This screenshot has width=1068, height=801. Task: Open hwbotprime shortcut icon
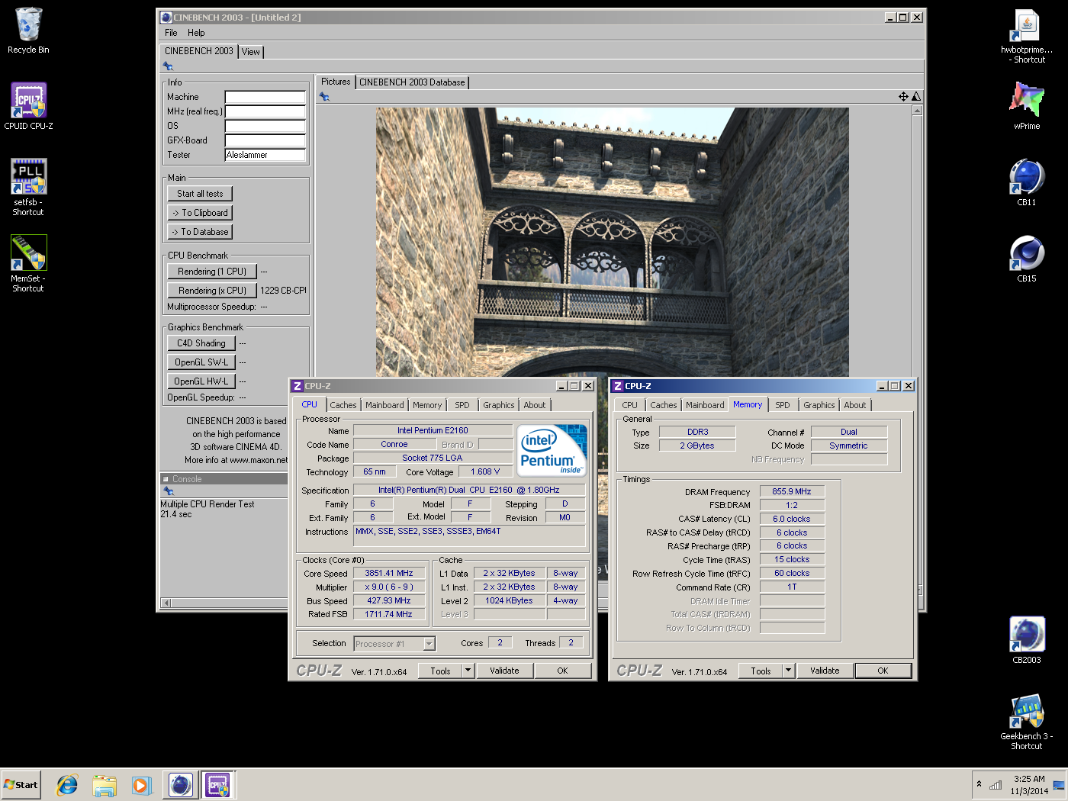(x=1027, y=35)
